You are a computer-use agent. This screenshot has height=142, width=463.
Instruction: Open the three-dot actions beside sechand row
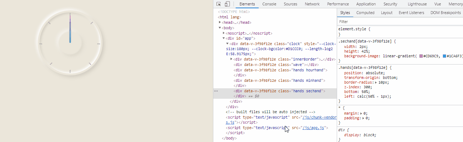[216, 91]
